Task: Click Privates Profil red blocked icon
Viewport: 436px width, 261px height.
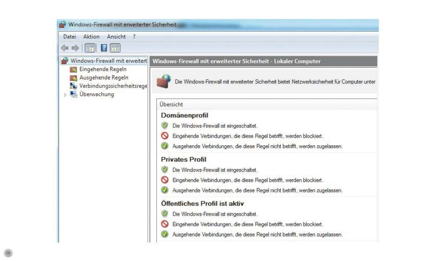Action: tap(165, 180)
